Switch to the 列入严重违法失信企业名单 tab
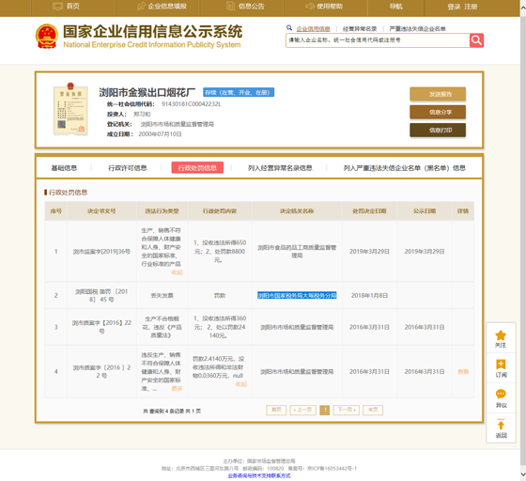 point(404,168)
